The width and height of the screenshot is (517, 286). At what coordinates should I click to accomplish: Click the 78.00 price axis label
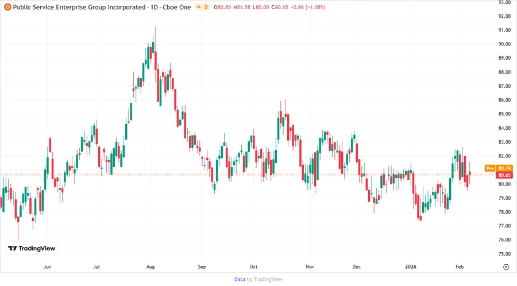tap(504, 212)
